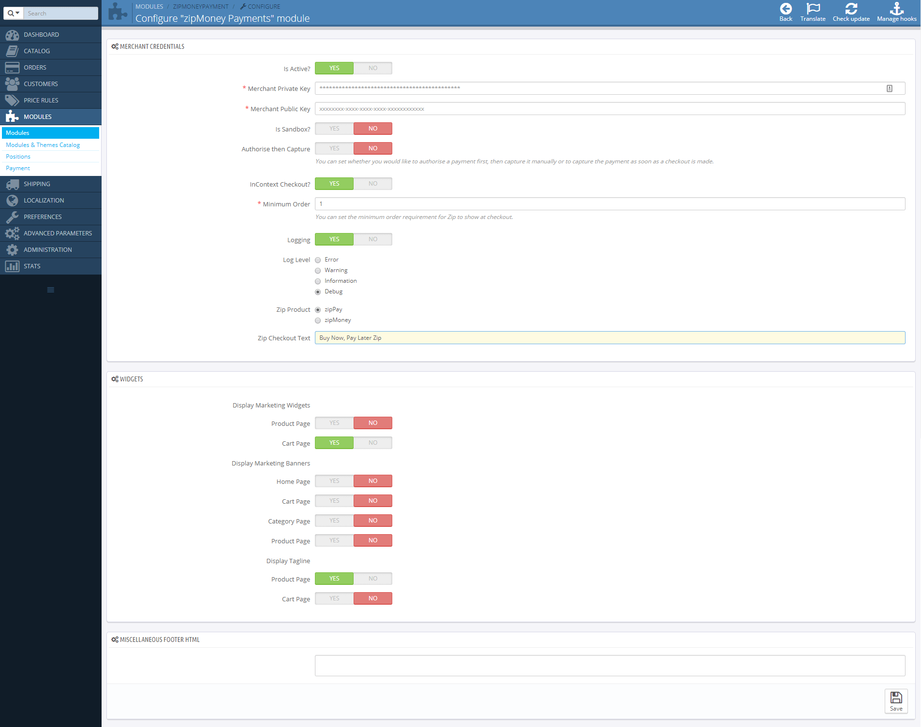Click the header puzzle piece module icon
921x727 pixels.
[x=118, y=12]
